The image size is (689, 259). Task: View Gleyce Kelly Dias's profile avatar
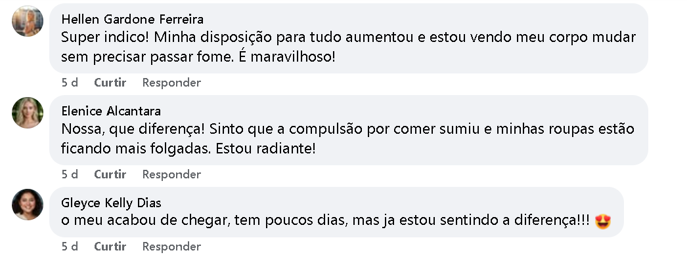[x=28, y=205]
